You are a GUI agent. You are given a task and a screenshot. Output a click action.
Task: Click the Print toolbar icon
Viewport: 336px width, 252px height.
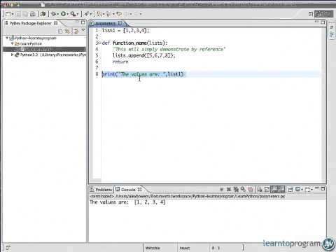[33, 14]
